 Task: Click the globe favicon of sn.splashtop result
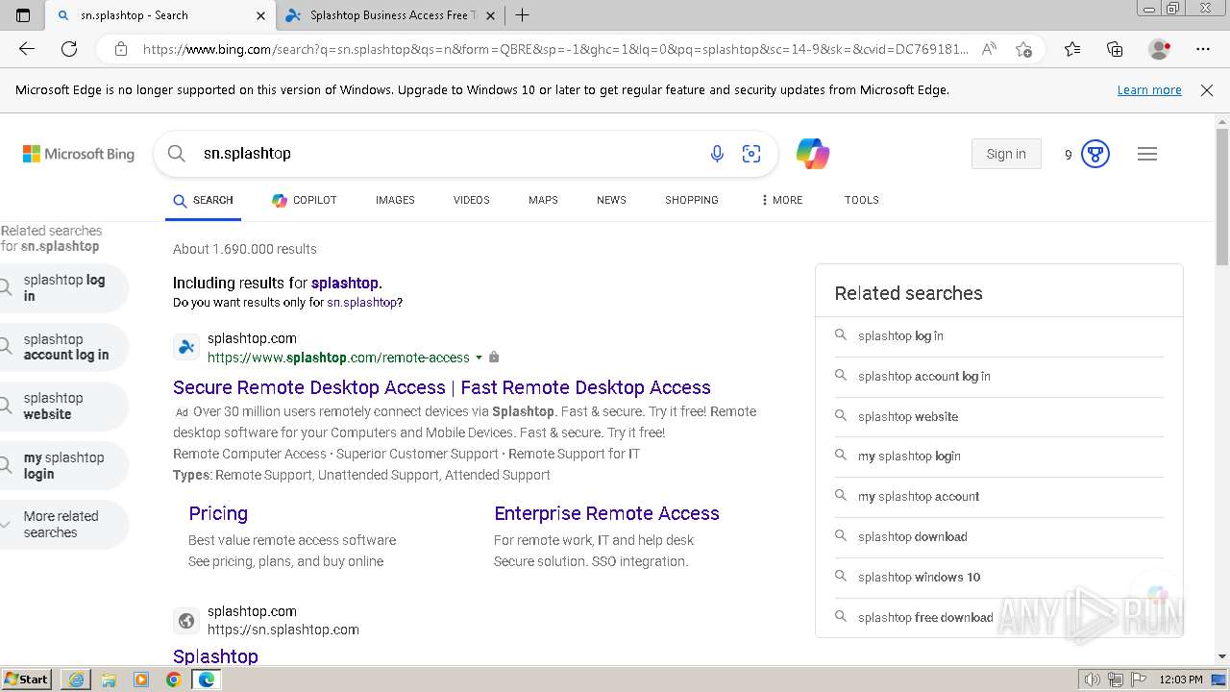[186, 620]
